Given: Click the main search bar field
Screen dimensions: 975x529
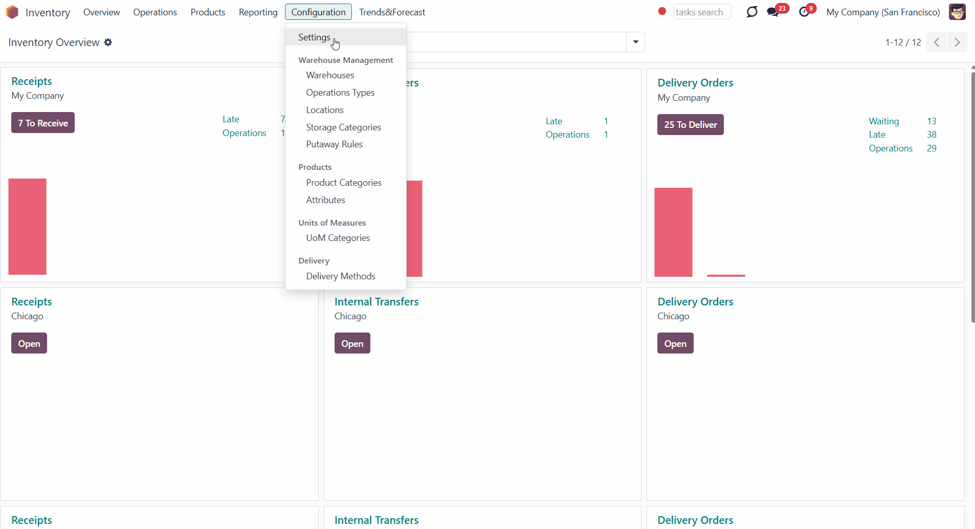Looking at the screenshot, I should (x=516, y=42).
